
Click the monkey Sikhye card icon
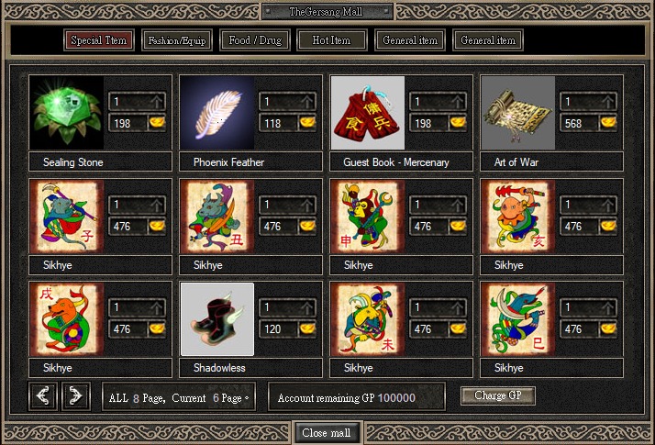[x=367, y=216]
